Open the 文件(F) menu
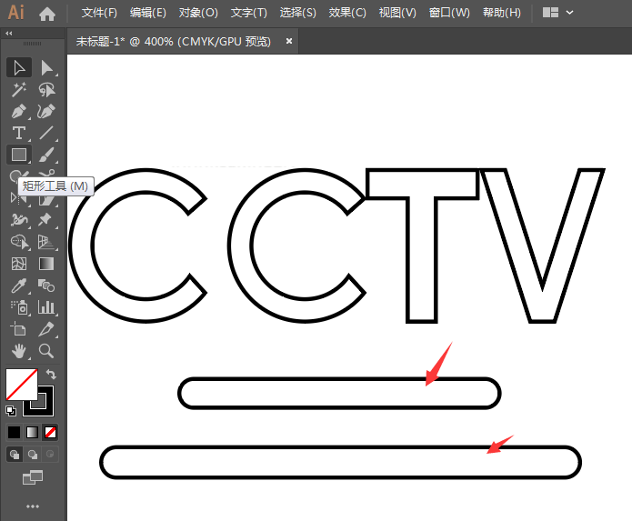The width and height of the screenshot is (632, 521). 99,13
